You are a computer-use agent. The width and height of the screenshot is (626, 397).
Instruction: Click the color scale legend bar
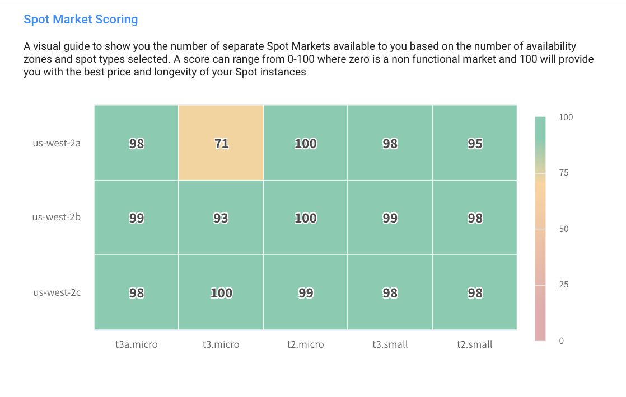tap(540, 228)
